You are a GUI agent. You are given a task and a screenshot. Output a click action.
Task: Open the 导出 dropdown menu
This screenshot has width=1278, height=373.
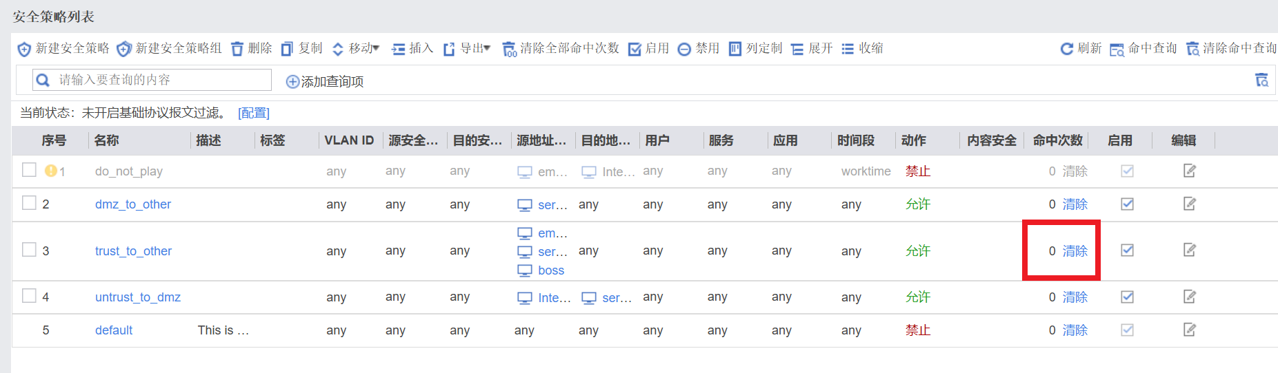tap(467, 49)
